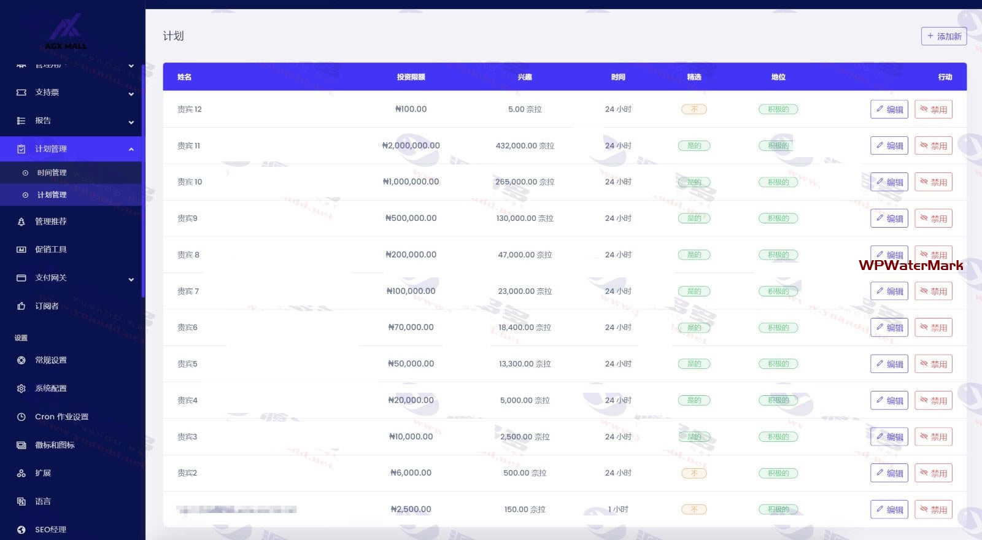Viewport: 982px width, 540px height.
Task: Open the 时间管理 submenu item
Action: tap(52, 173)
